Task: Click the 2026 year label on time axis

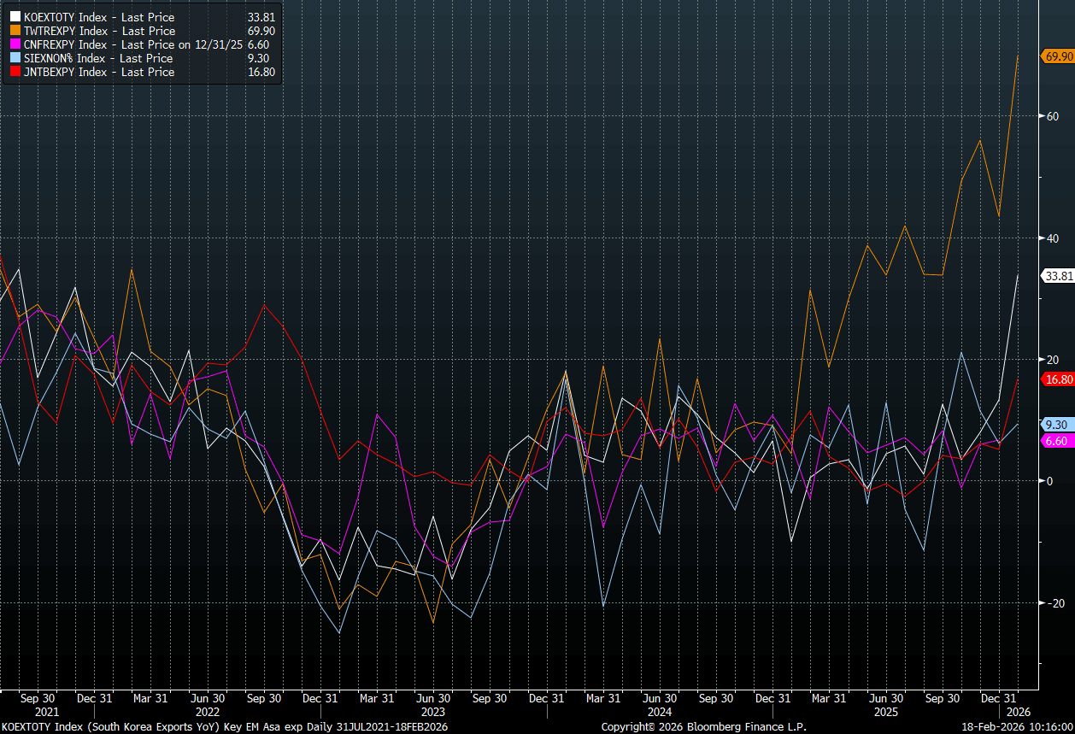Action: (1018, 711)
